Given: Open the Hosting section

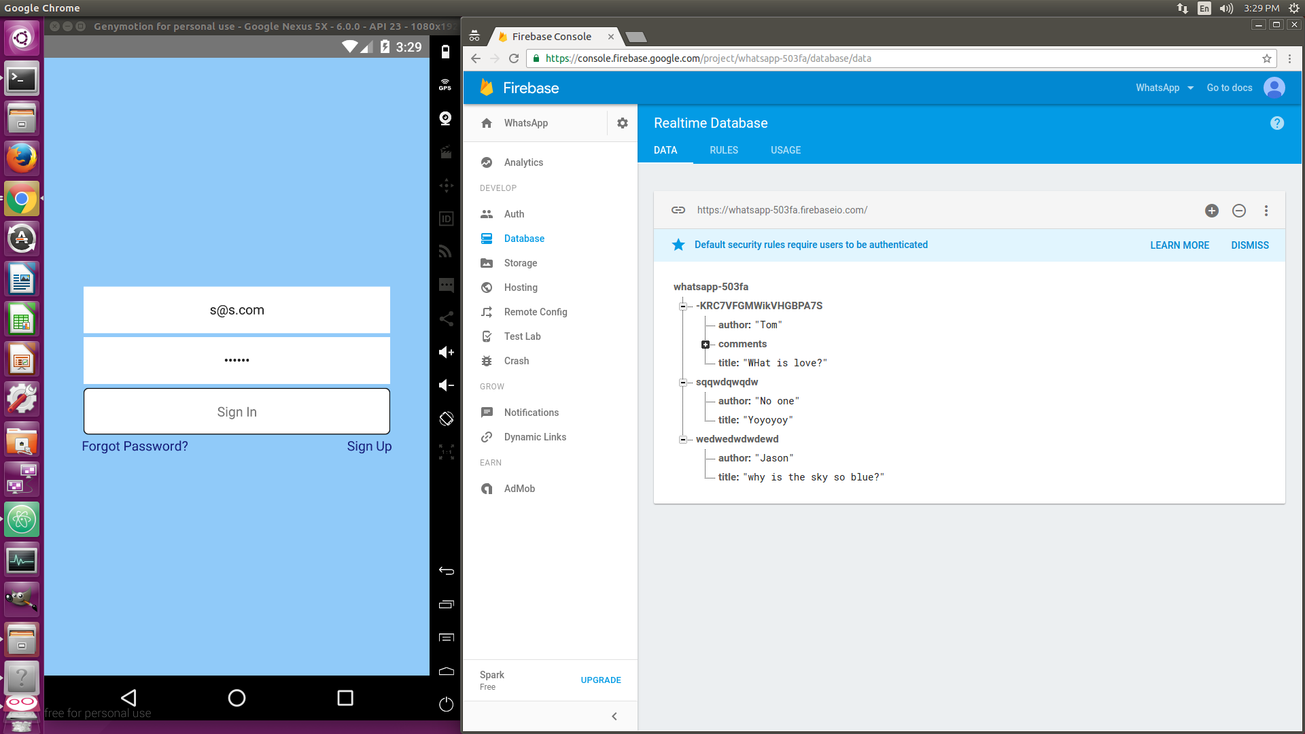Looking at the screenshot, I should pyautogui.click(x=520, y=287).
